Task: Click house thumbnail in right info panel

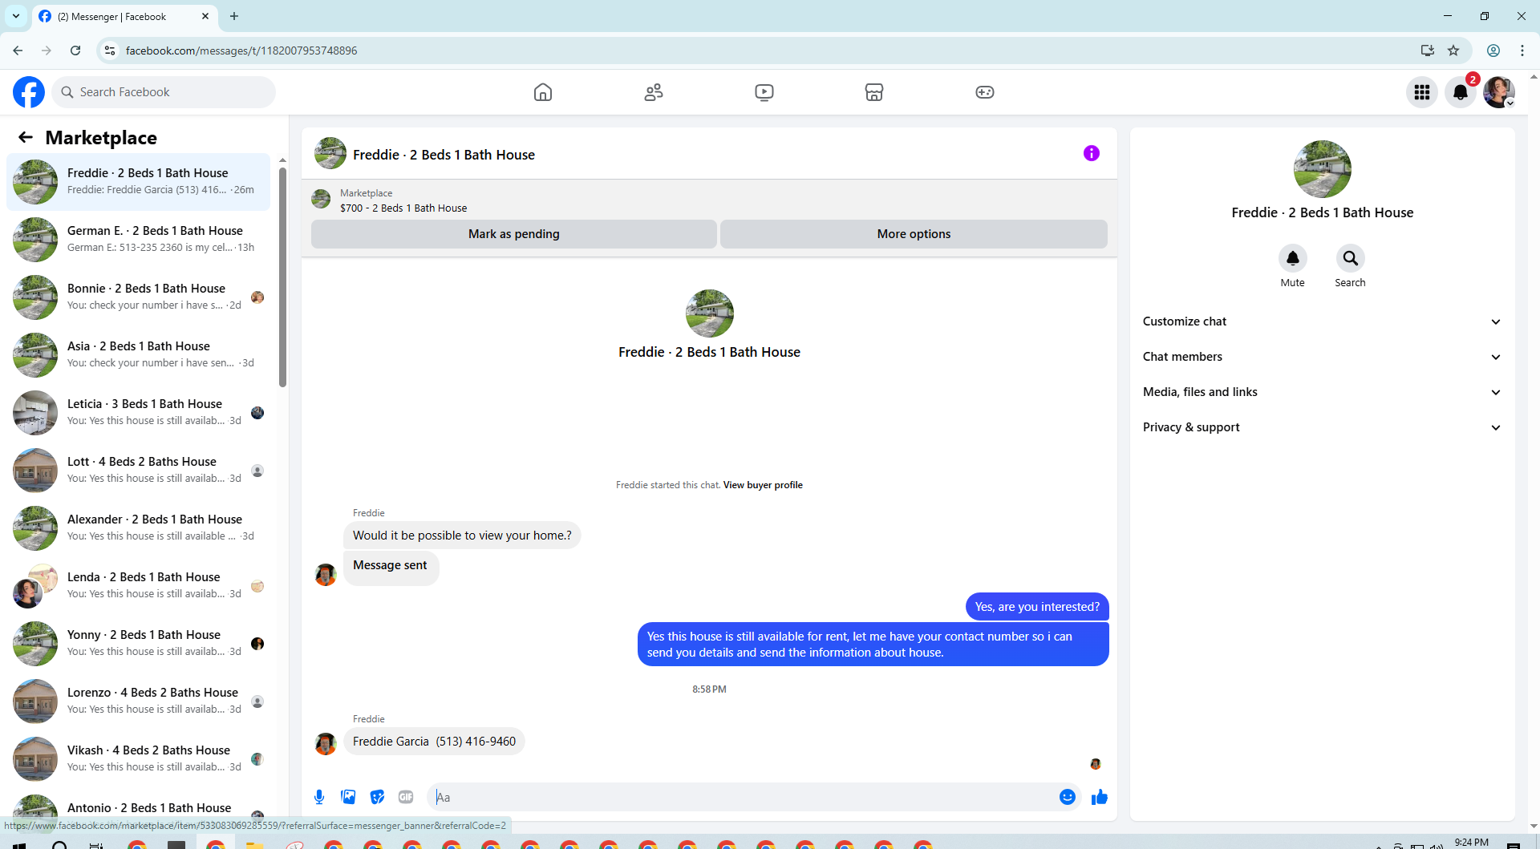Action: click(1322, 169)
